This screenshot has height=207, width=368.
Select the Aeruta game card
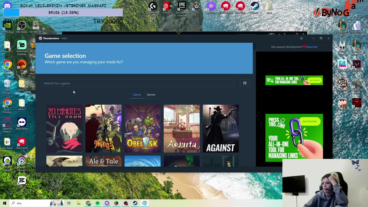point(182,129)
